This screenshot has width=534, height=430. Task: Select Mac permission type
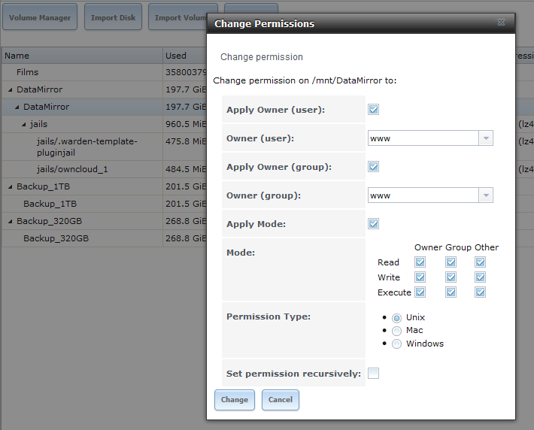[396, 331]
